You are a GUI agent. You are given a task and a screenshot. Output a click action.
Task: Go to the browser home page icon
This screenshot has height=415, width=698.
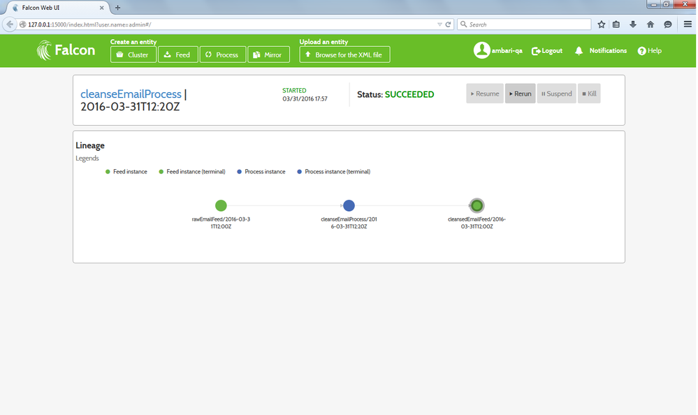tap(650, 24)
